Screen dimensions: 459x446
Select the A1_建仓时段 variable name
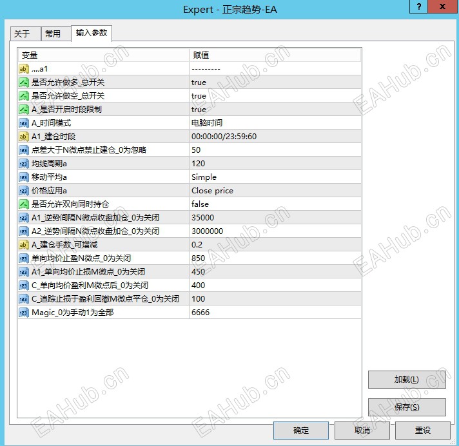54,137
